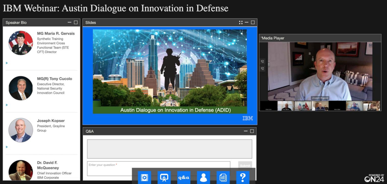This screenshot has width=387, height=184.
Task: Maximize the Slides panel
Action: coord(253,23)
